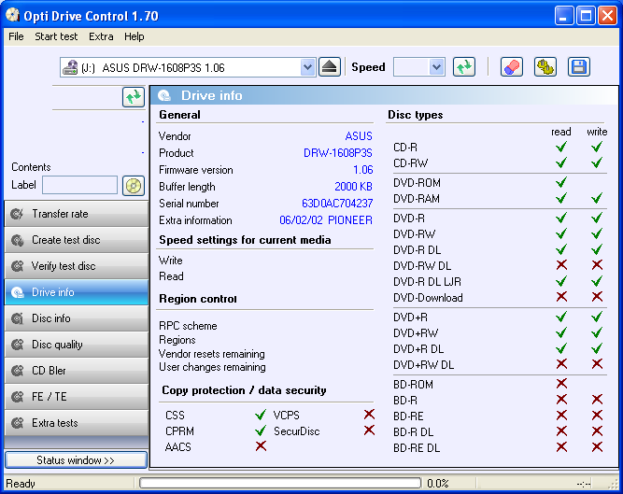This screenshot has width=623, height=494.
Task: Click the extra information 06/02/02 PIONEER
Action: [x=326, y=220]
